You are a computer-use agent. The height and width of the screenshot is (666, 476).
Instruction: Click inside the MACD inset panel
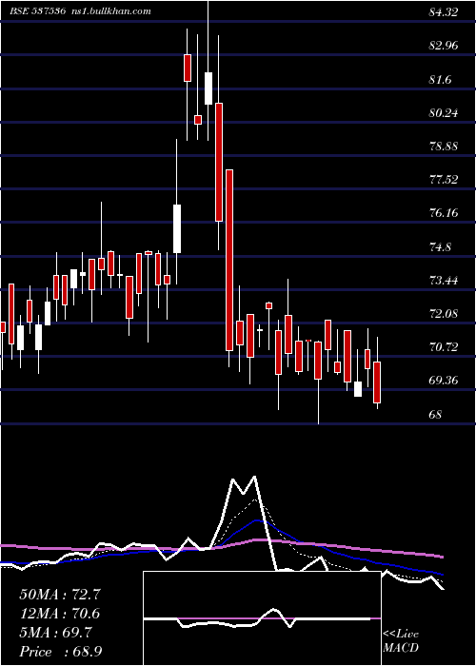(x=262, y=618)
